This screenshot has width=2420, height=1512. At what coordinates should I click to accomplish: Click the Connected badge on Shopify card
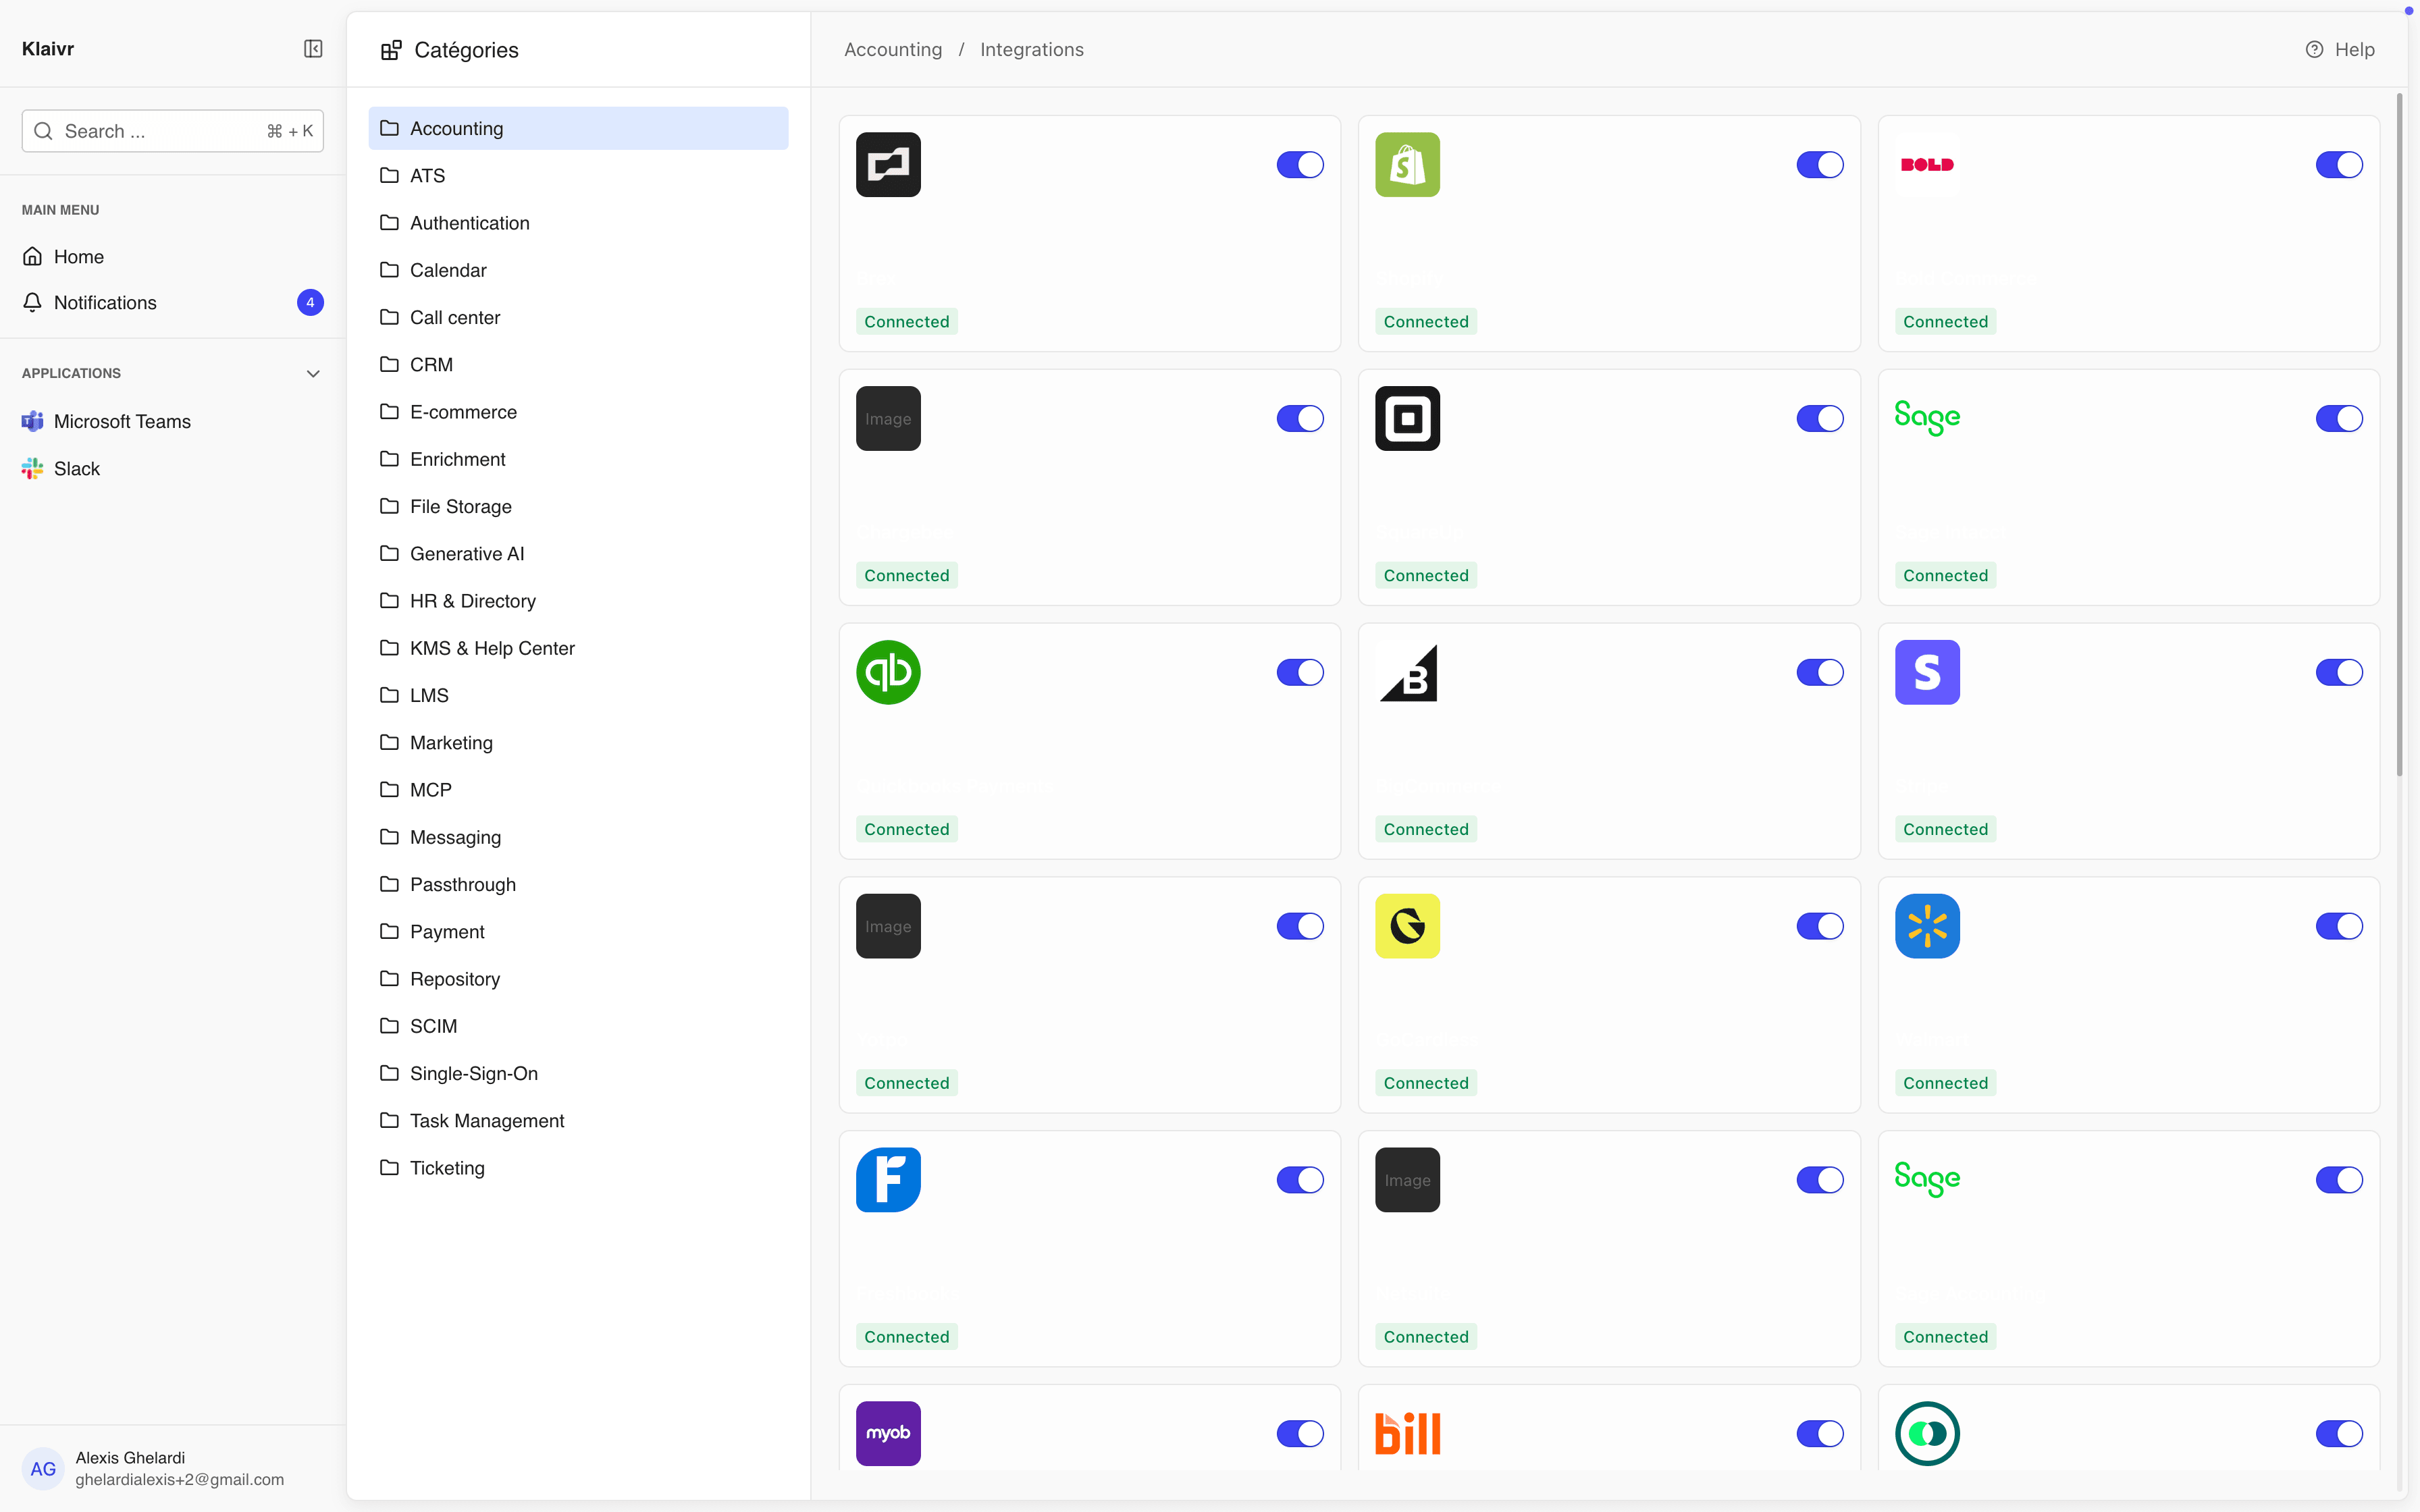coord(1426,321)
